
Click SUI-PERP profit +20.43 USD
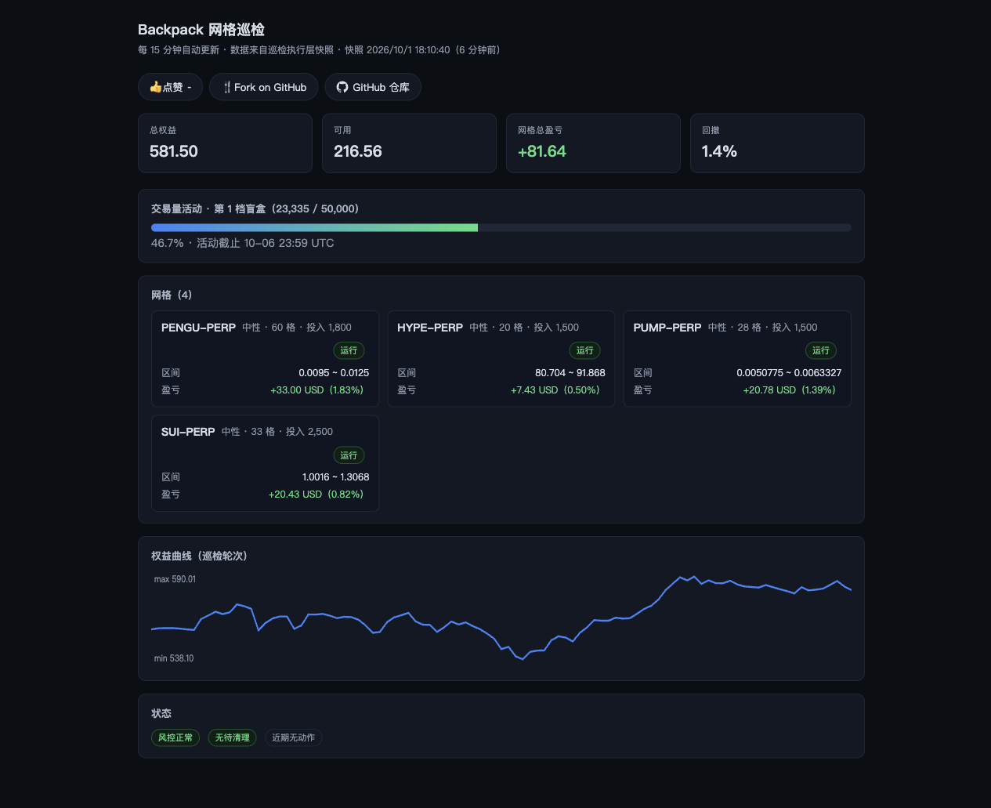[x=316, y=494]
